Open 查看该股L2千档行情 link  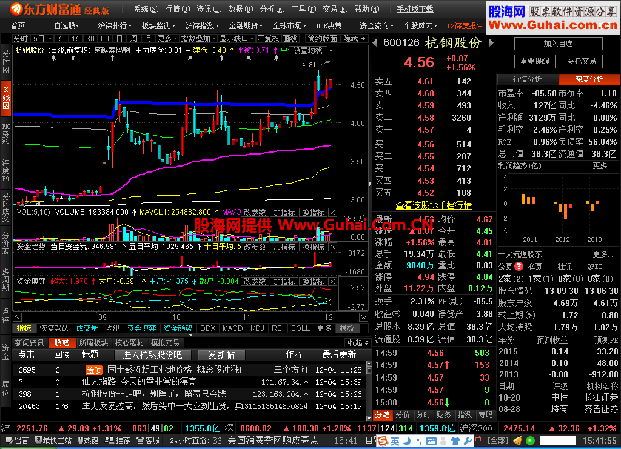coord(434,205)
